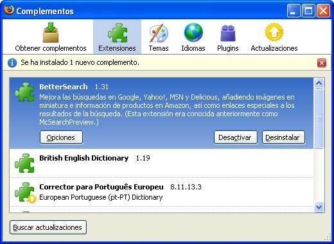This screenshot has width=334, height=244.
Task: Switch to the Idiomas tab label
Action: coord(193,48)
